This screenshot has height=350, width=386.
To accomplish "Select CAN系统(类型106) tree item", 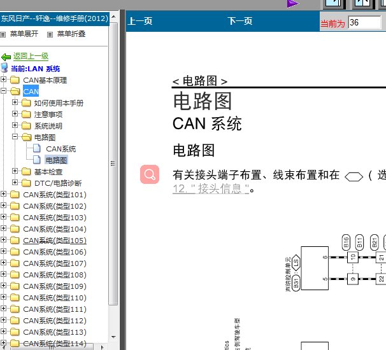I will pyautogui.click(x=55, y=252).
